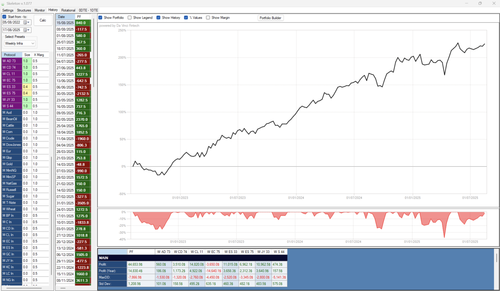Open the Portfolio Builder

pyautogui.click(x=270, y=18)
